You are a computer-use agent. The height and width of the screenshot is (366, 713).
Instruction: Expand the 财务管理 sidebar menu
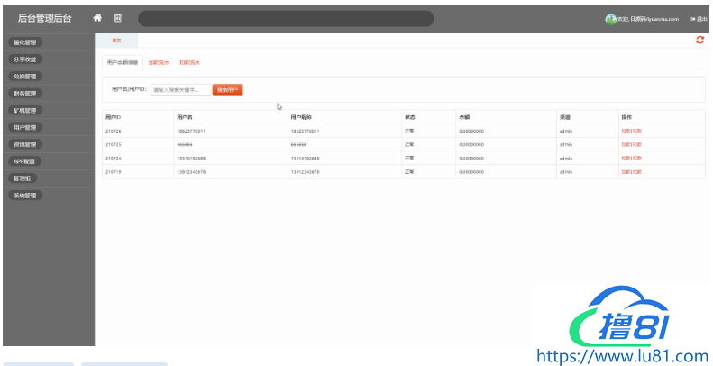pos(25,93)
